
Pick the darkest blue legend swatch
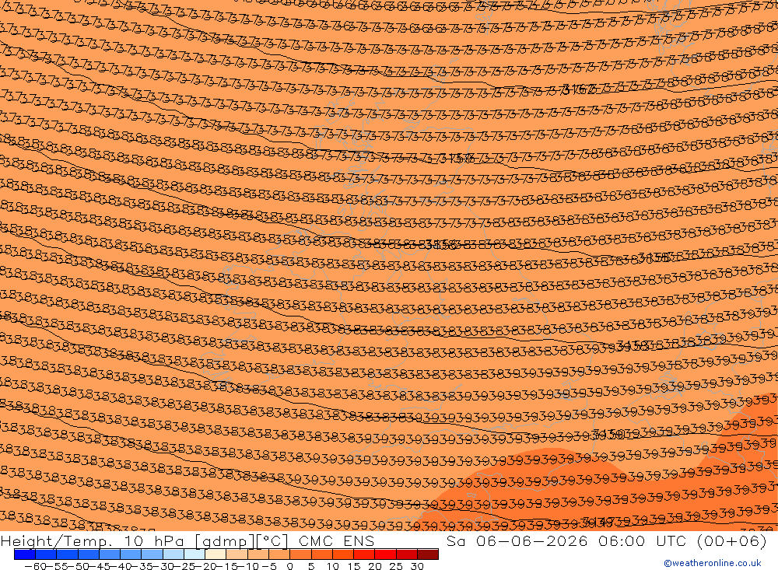click(x=25, y=554)
